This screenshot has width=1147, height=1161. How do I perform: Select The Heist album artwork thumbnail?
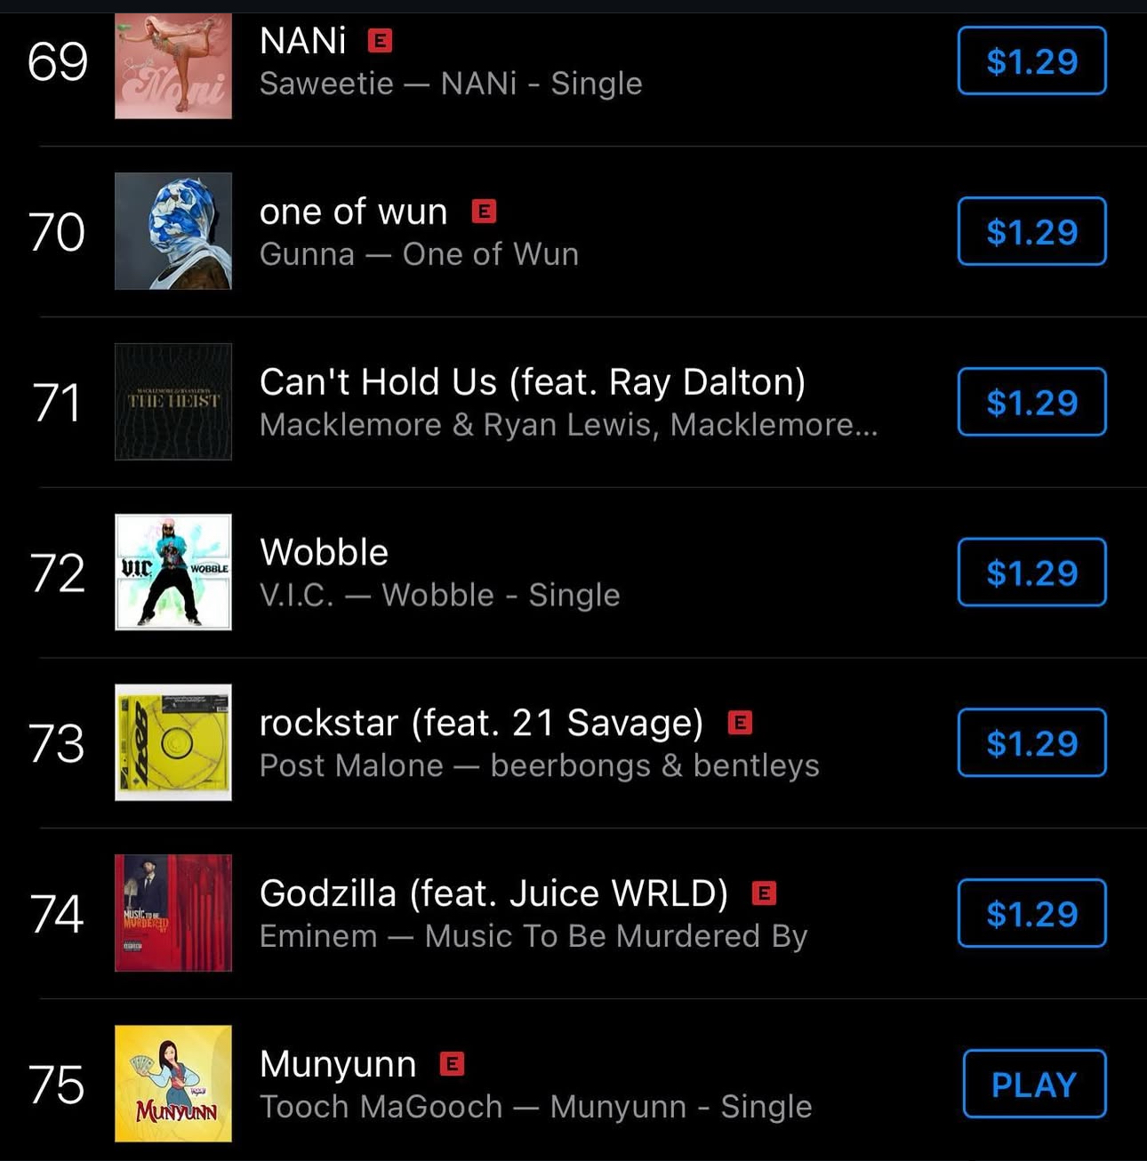coord(173,402)
